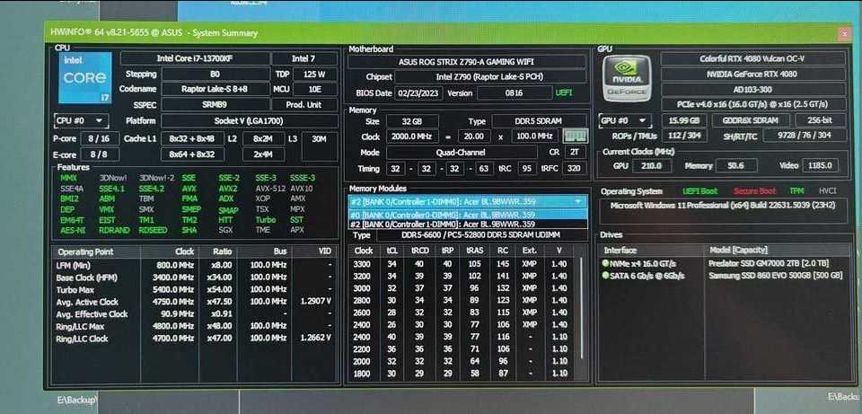This screenshot has height=414, width=862.
Task: Open the CPU #0 selector dropdown
Action: click(x=82, y=120)
